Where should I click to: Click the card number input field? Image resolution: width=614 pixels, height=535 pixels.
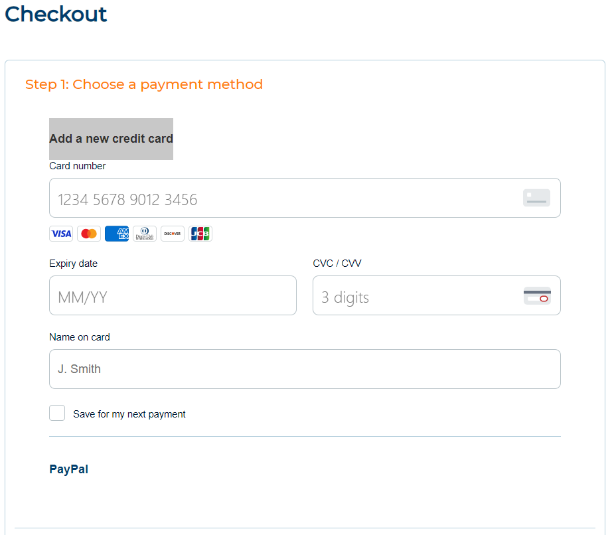click(x=266, y=197)
